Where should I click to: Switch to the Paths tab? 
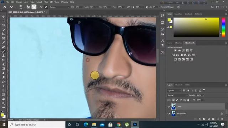pos(187,85)
